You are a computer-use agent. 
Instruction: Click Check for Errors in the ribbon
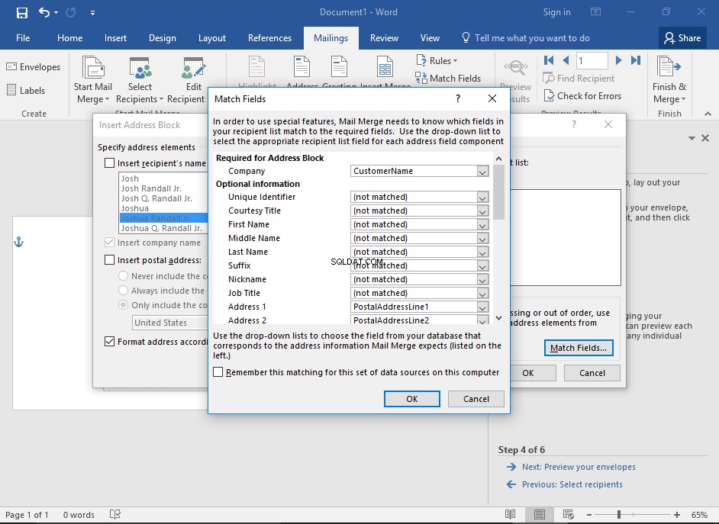coord(582,96)
